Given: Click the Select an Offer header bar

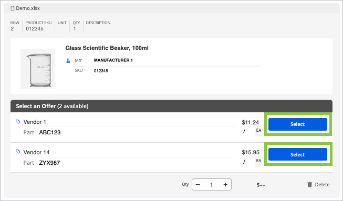Looking at the screenshot, I should (x=171, y=106).
